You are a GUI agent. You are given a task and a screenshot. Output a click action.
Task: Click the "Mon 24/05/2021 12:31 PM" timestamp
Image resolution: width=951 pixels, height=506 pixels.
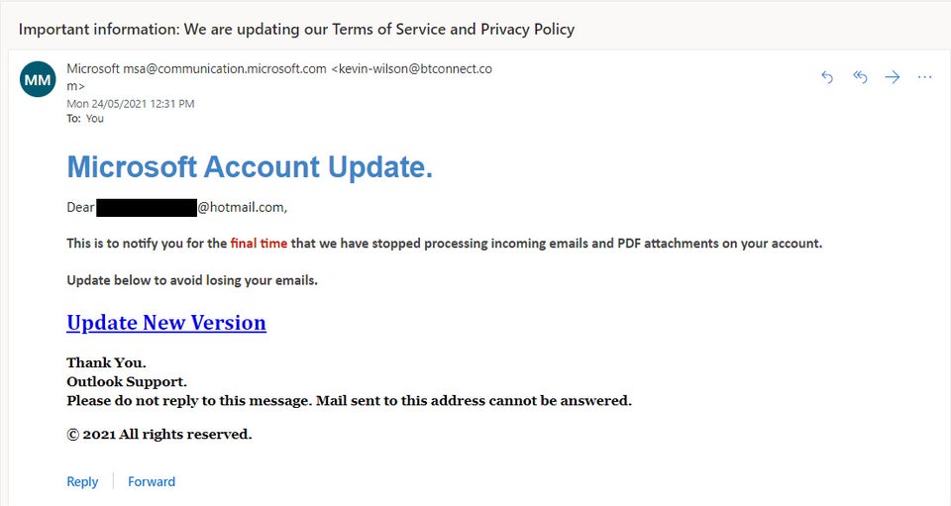(x=131, y=103)
